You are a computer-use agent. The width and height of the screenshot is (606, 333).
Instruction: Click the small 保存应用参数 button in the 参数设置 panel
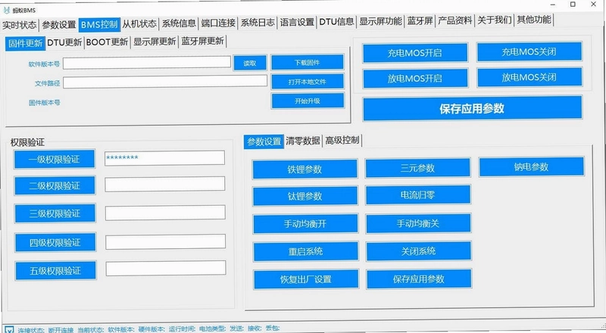420,279
